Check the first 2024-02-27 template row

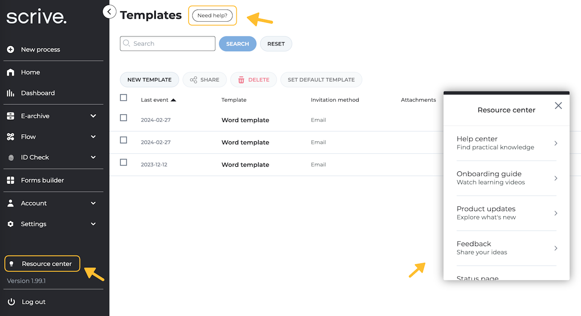click(x=123, y=118)
